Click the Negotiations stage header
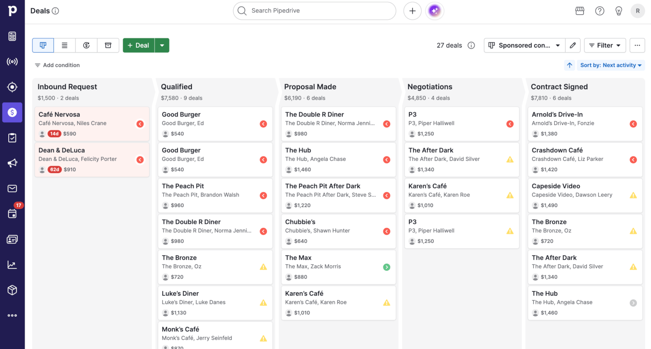 (430, 87)
